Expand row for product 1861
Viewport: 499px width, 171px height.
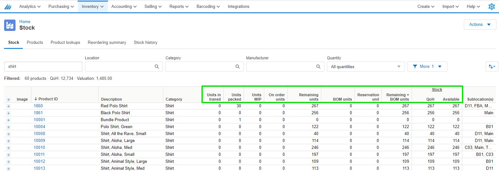(9, 113)
